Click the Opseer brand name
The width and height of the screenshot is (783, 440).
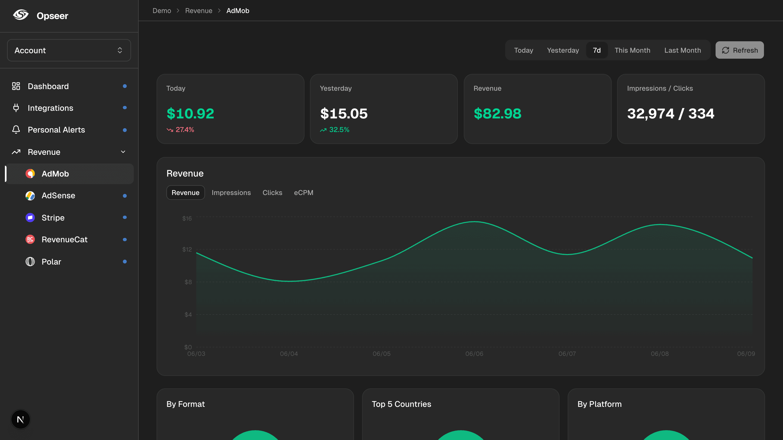tap(52, 16)
